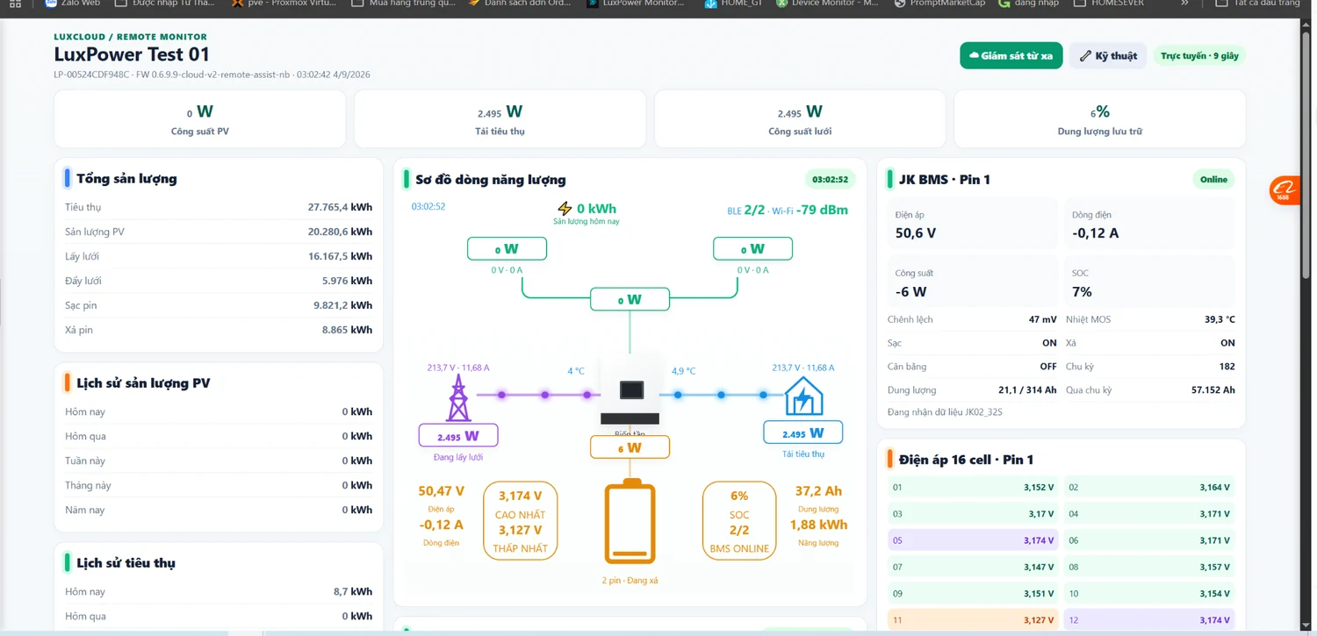Open the PromptMarketCap bookmark
The width and height of the screenshot is (1317, 636).
(939, 4)
